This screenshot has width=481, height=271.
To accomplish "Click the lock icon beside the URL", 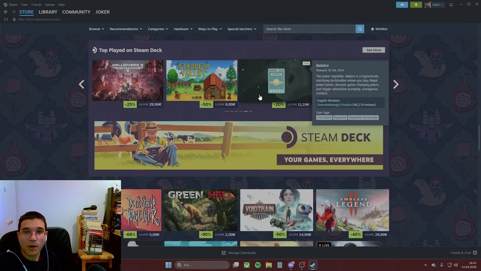I will pos(14,19).
